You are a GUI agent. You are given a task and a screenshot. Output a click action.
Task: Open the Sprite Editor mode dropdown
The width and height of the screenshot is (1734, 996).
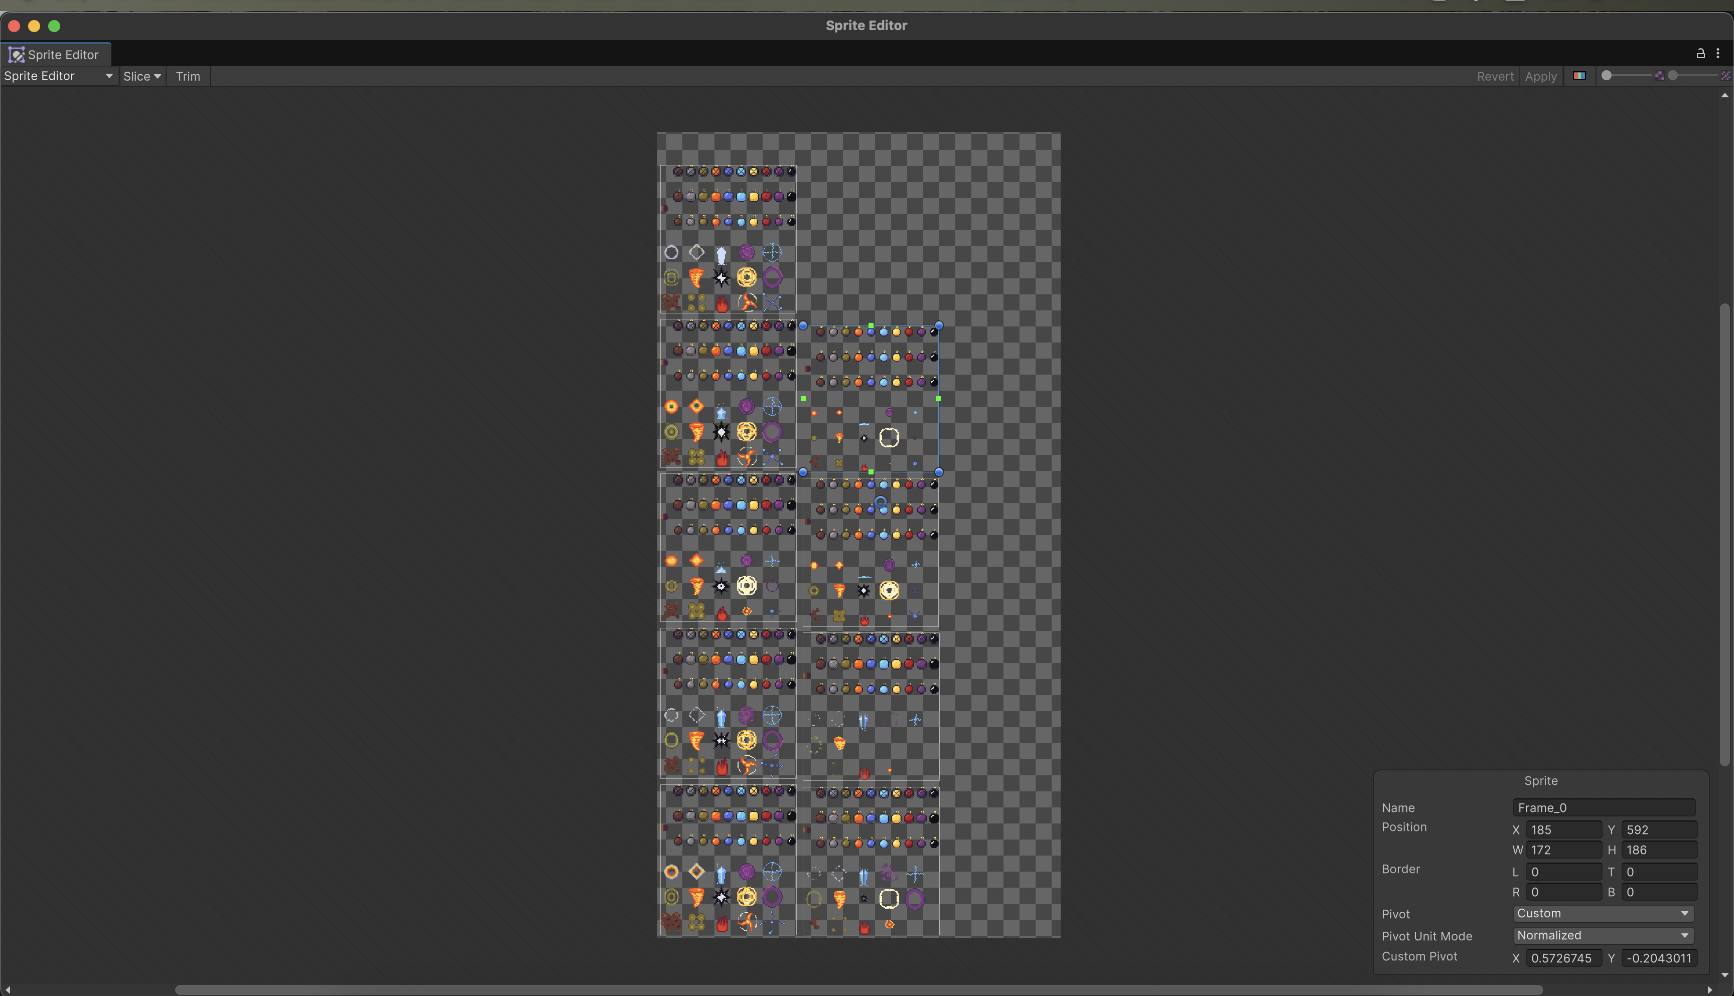[x=58, y=76]
